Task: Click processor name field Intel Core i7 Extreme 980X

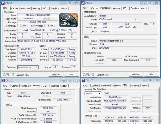Action: (x=38, y=15)
